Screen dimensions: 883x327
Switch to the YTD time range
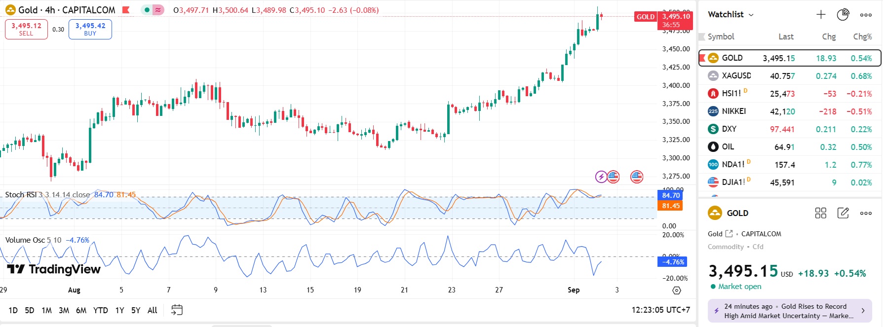click(100, 310)
